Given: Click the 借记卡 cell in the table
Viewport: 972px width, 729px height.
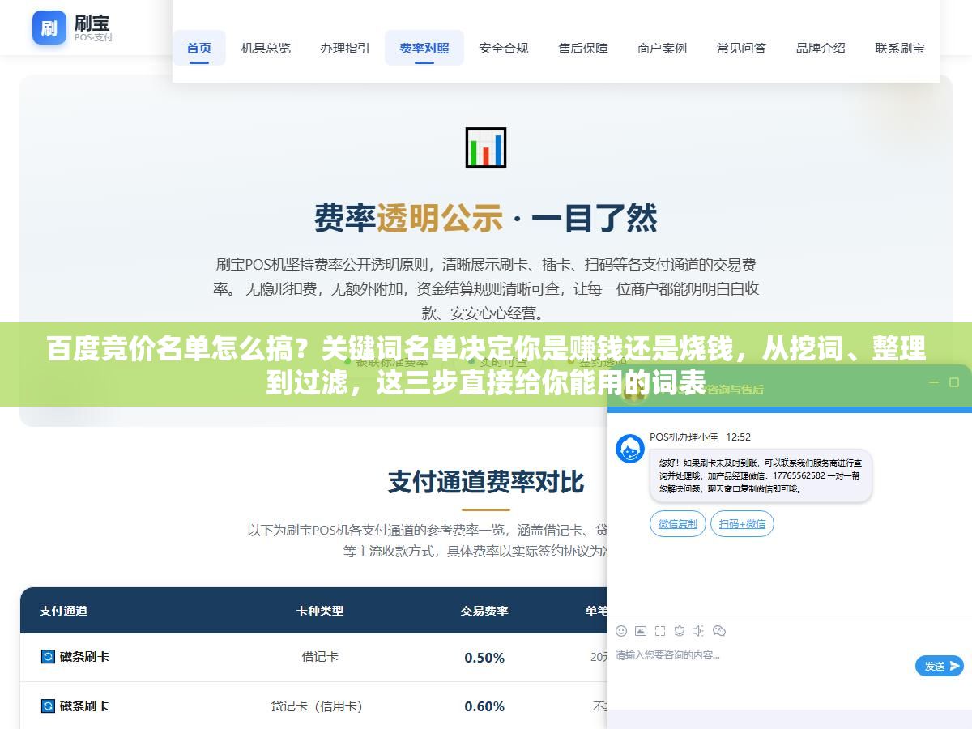Looking at the screenshot, I should click(x=320, y=657).
